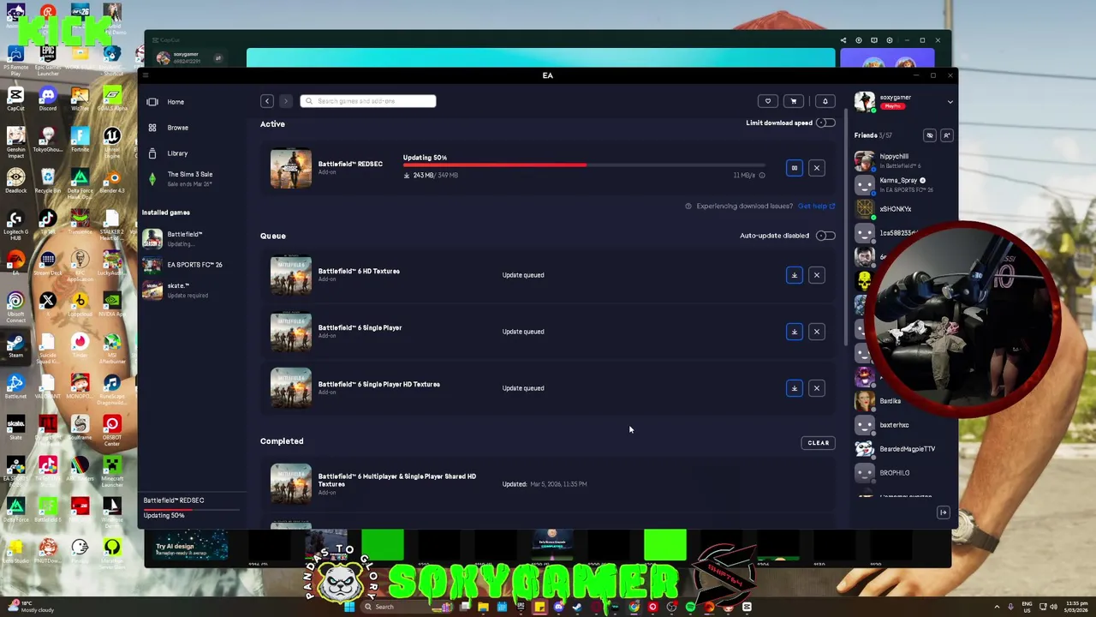Screen dimensions: 1096x617
Task: Click sidebar Battlefield REDSEC updating progress
Action: pos(194,508)
